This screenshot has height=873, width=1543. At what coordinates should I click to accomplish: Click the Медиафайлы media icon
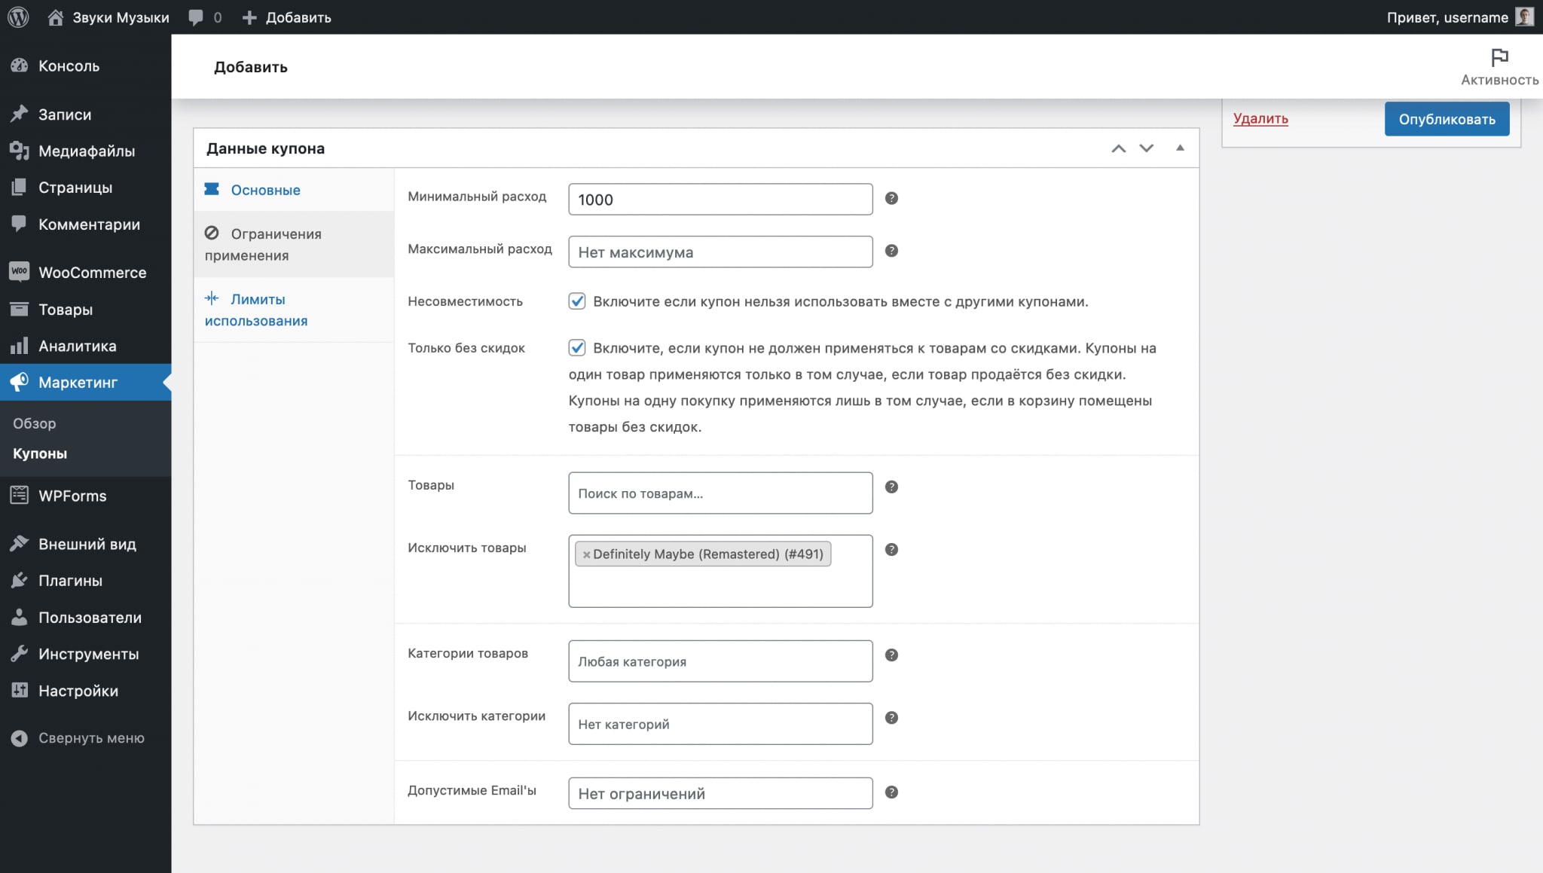[x=20, y=151]
